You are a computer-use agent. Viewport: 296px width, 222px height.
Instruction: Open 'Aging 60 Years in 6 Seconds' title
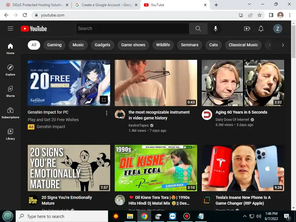(x=241, y=112)
